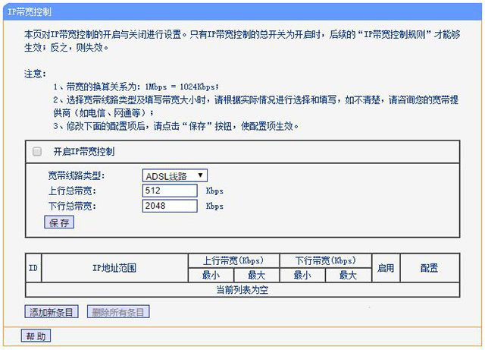Select 最大 under 上行带宽 header
The image size is (485, 350).
click(257, 275)
